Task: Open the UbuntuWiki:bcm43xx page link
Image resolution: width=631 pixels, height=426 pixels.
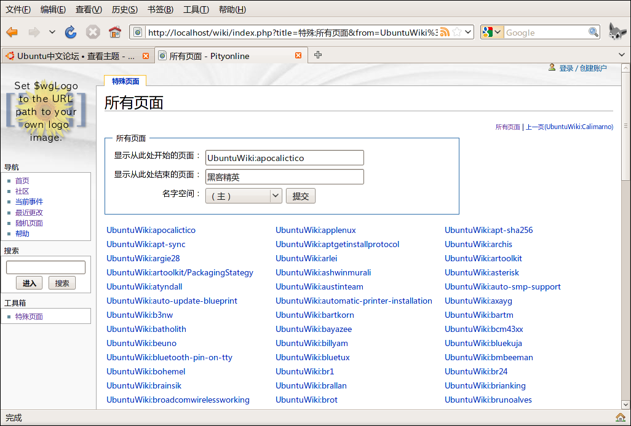Action: (x=484, y=329)
